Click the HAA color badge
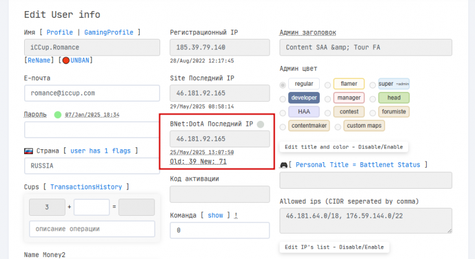 click(304, 112)
